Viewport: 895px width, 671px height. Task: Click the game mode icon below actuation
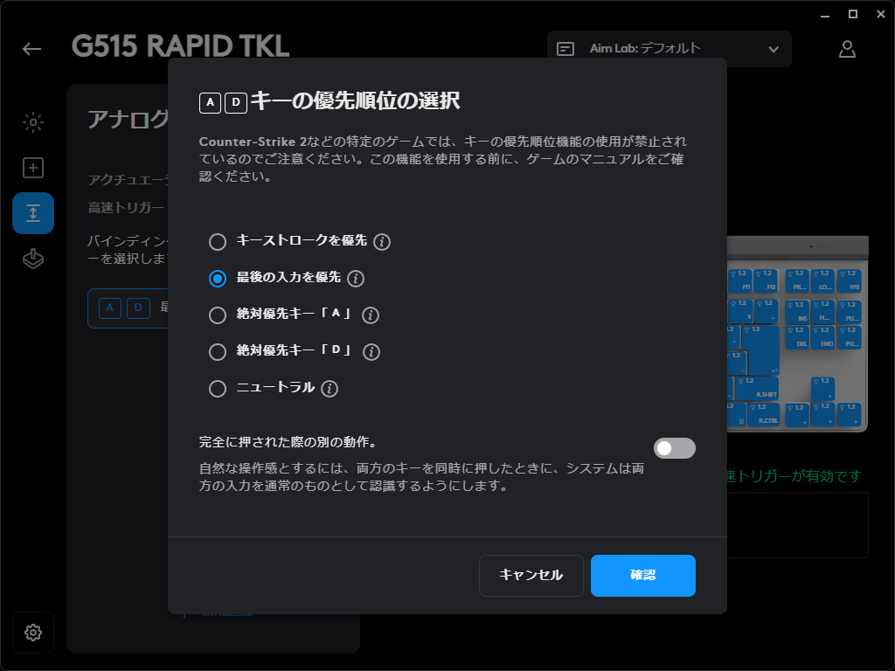pos(32,258)
